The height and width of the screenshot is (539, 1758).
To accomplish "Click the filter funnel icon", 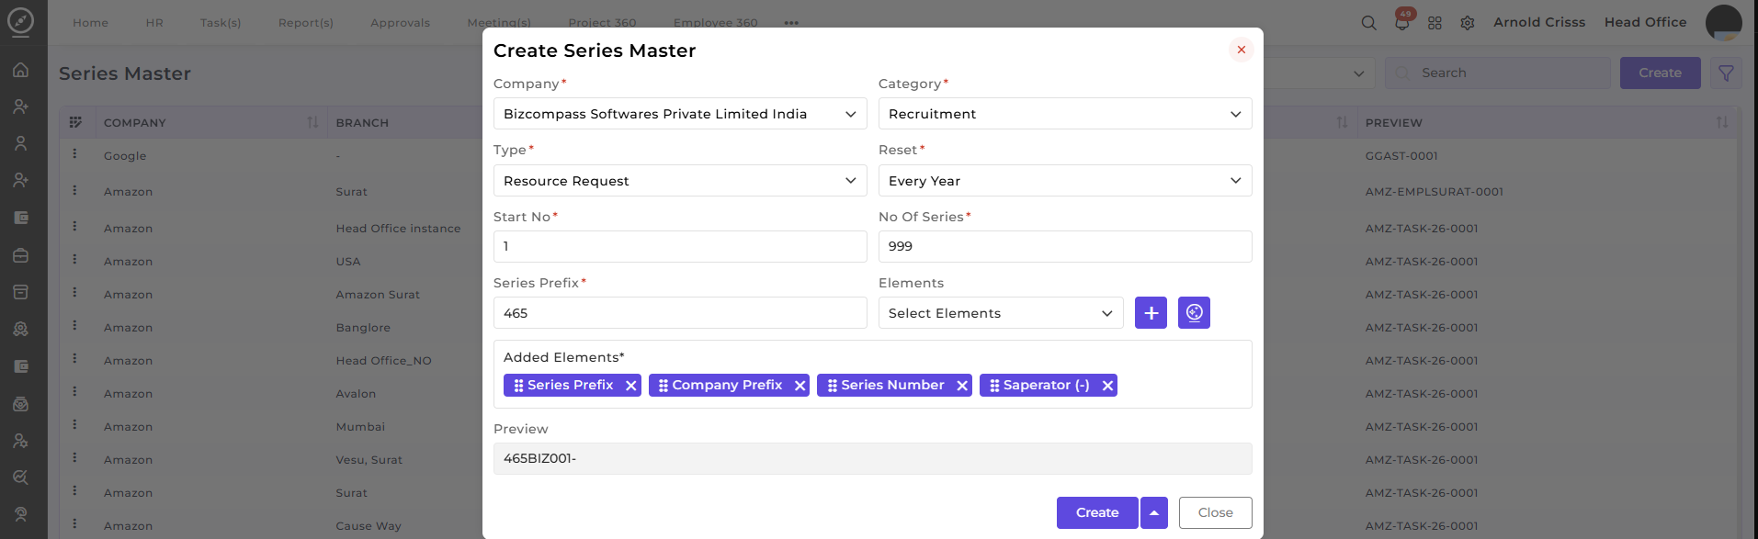I will tap(1726, 73).
